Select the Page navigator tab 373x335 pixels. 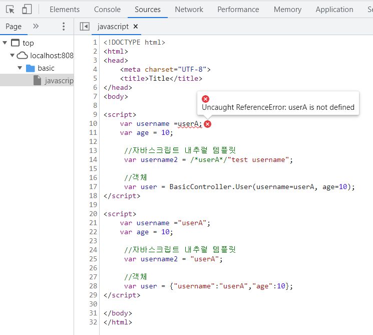(x=14, y=27)
